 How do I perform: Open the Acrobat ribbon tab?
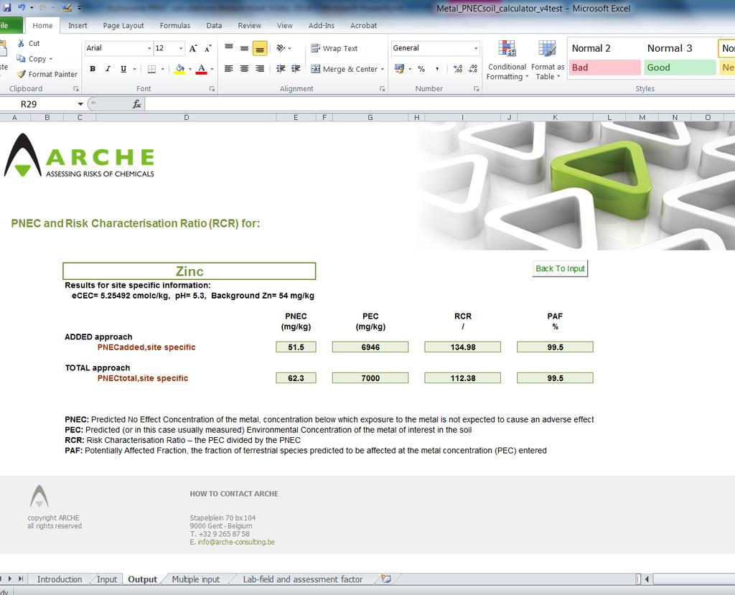coord(363,25)
